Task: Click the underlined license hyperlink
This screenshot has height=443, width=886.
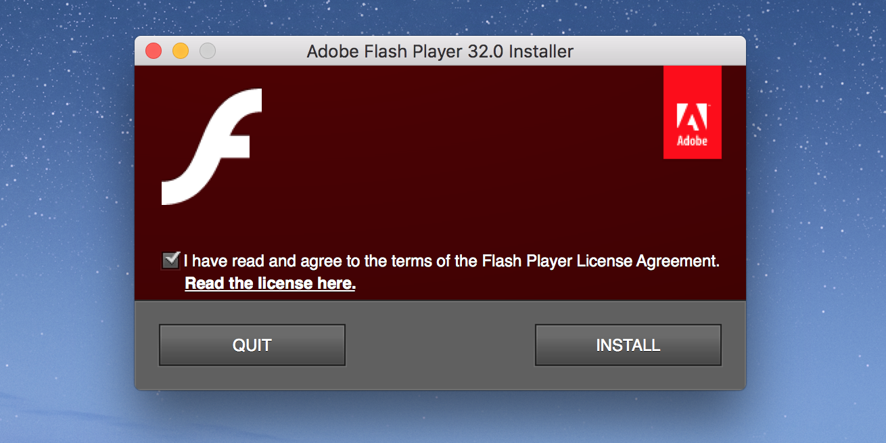Action: [x=269, y=283]
